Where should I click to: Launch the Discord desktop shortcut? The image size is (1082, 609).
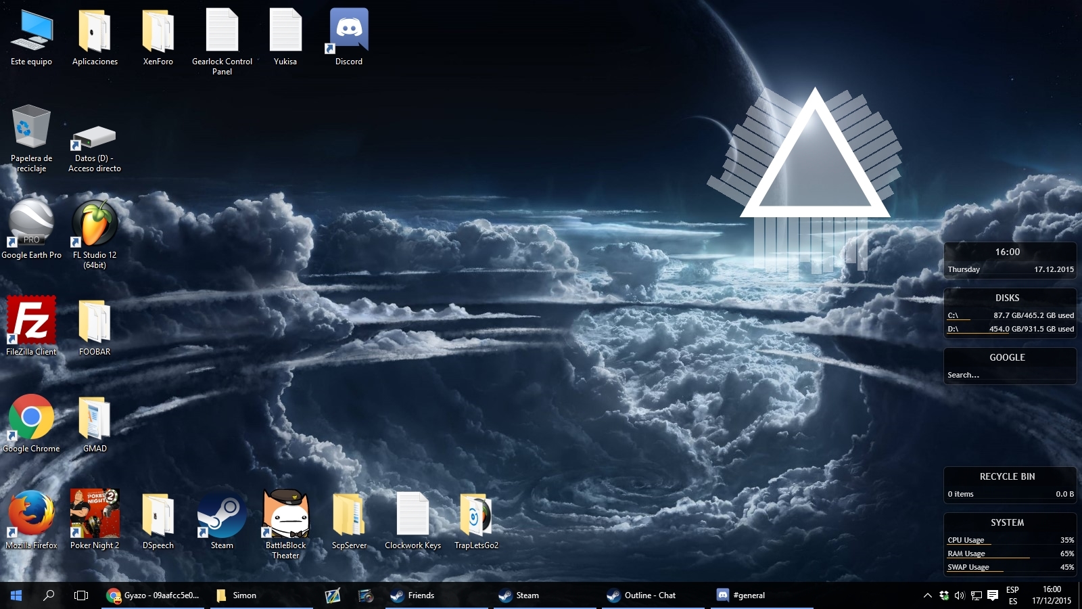[349, 31]
